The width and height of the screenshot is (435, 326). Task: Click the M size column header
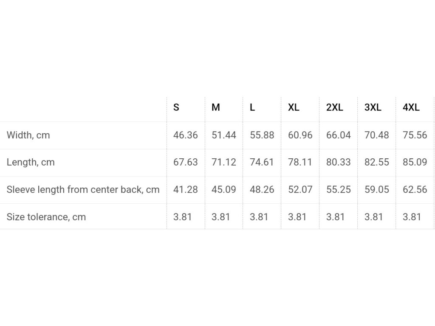pos(216,107)
